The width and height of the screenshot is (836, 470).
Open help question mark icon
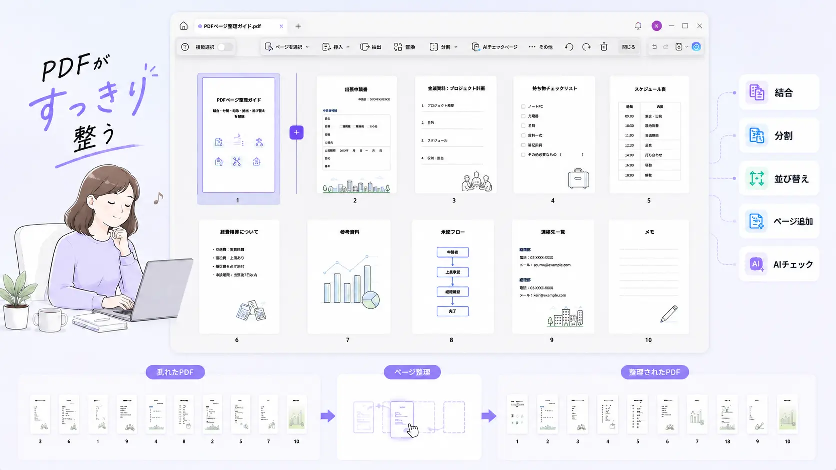tap(185, 47)
